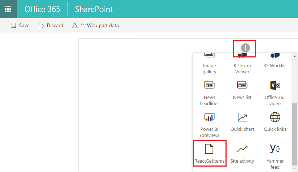The width and height of the screenshot is (298, 172).
Task: Click the ReactGetItems label
Action: coord(209,161)
